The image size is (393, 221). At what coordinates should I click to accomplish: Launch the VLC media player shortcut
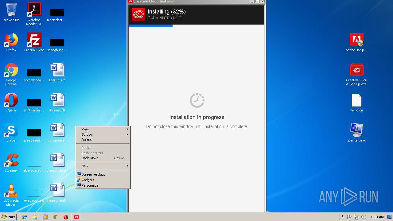click(x=11, y=195)
